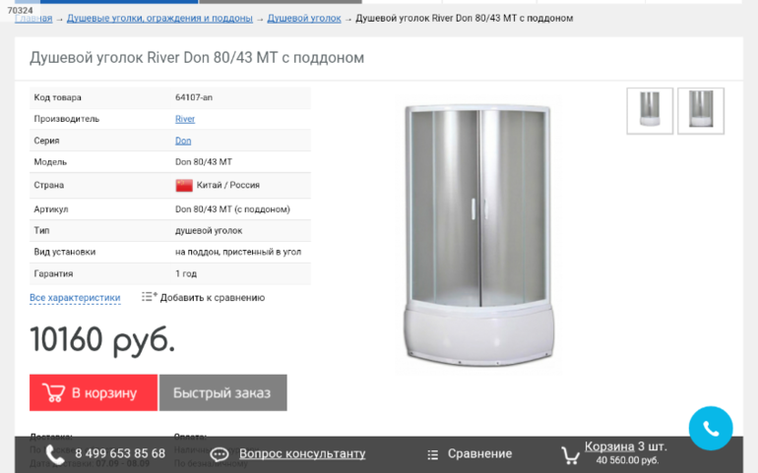758x473 pixels.
Task: Click the add-to-comparison list icon
Action: (x=149, y=296)
